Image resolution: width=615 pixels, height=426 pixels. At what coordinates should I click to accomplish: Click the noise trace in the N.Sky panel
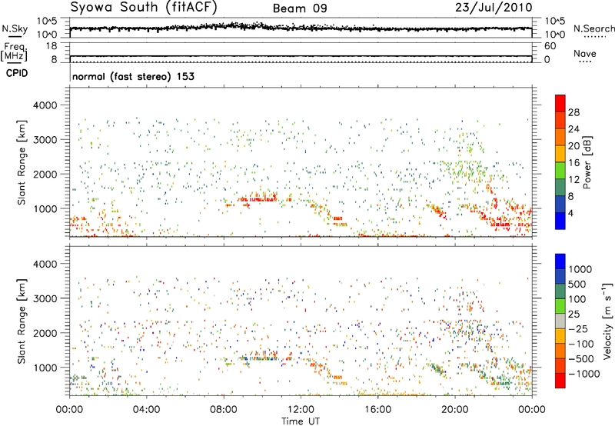tap(301, 28)
